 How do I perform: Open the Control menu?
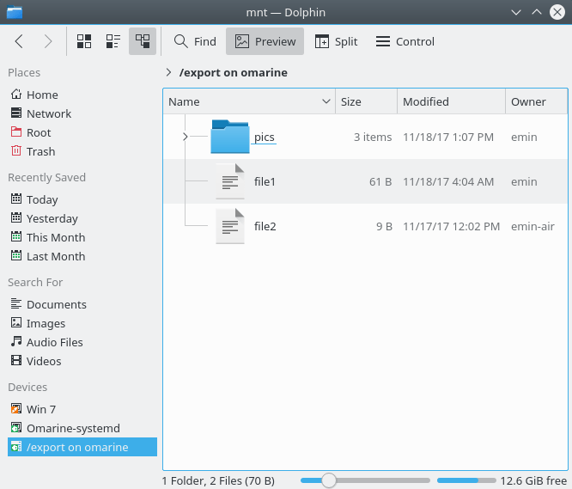tap(405, 41)
